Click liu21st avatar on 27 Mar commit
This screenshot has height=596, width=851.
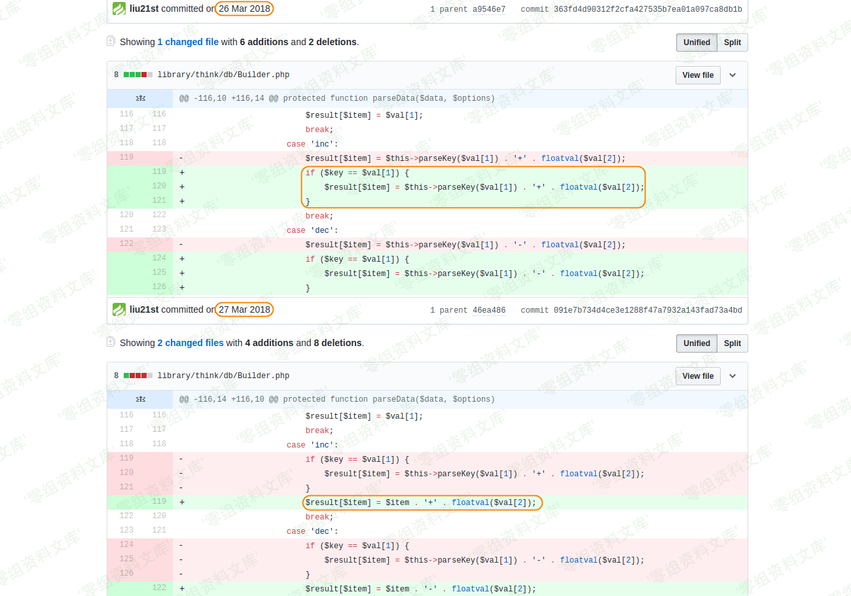tap(118, 310)
